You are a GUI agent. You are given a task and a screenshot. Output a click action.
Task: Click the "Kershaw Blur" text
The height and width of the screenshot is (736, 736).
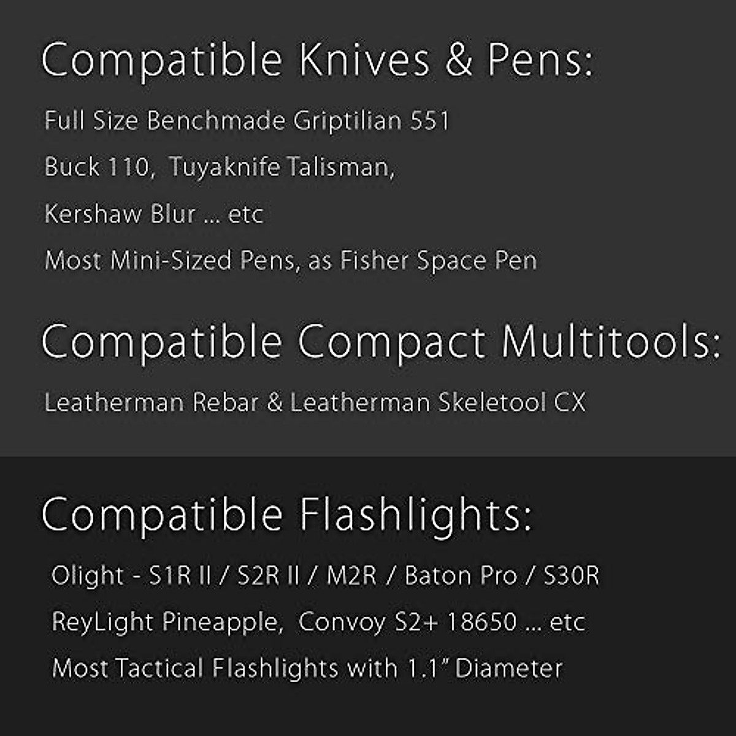click(120, 214)
